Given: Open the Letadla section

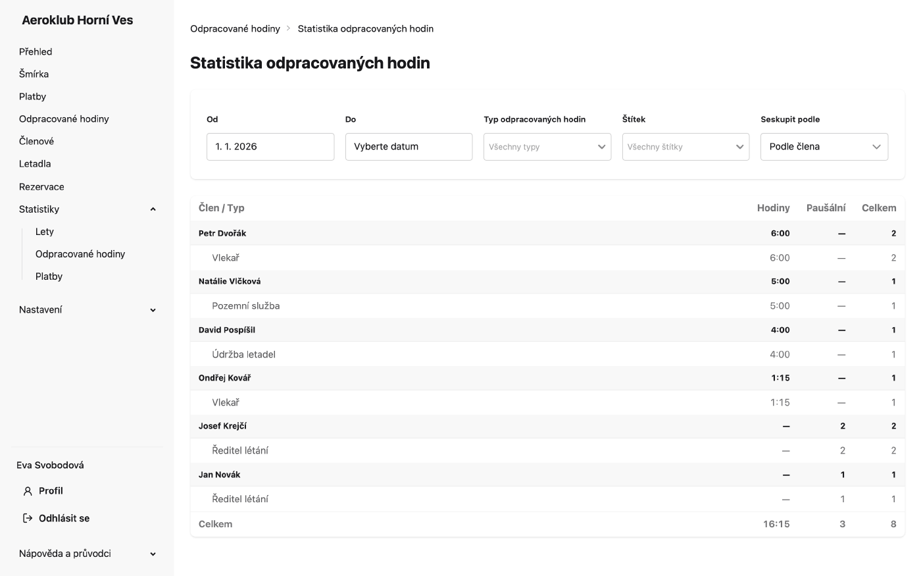Looking at the screenshot, I should (35, 163).
